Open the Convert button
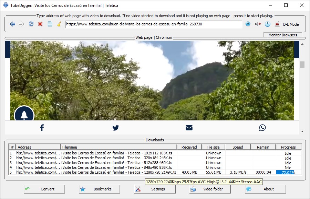 tap(44, 189)
